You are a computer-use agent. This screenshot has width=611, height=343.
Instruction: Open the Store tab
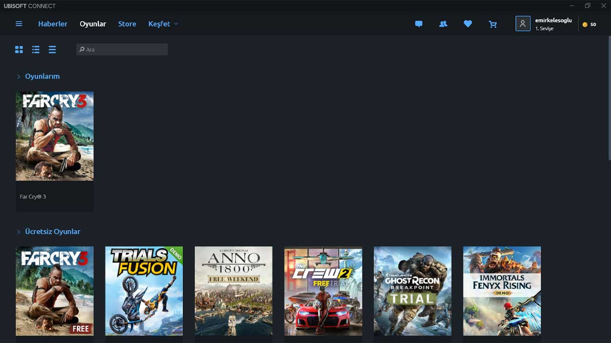tap(127, 23)
